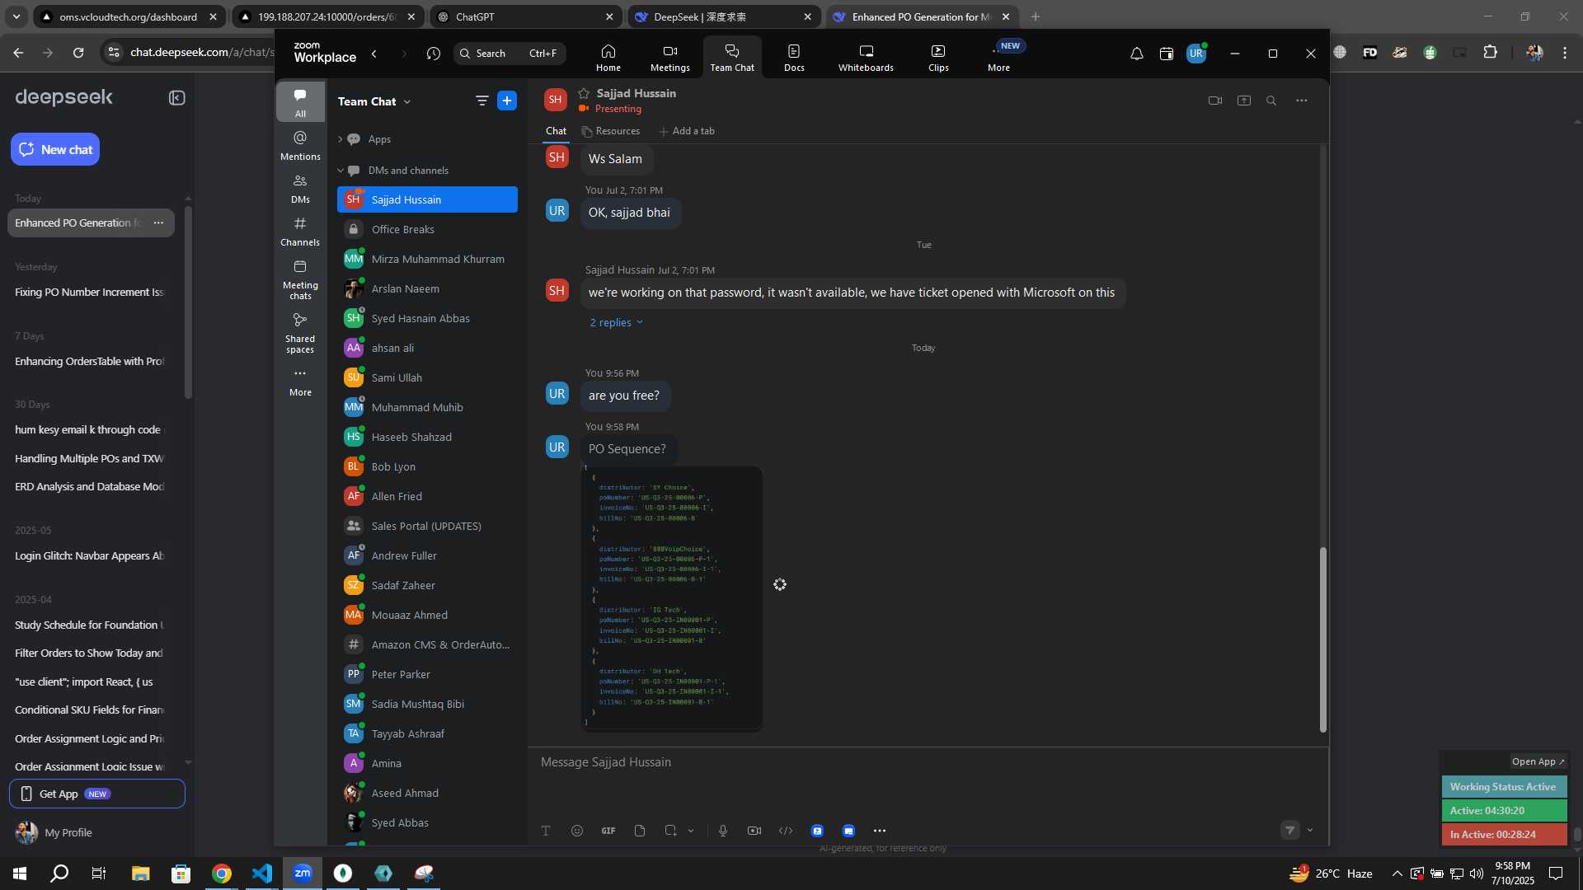This screenshot has width=1583, height=890.
Task: Open Zoom Docs tab
Action: click(794, 58)
